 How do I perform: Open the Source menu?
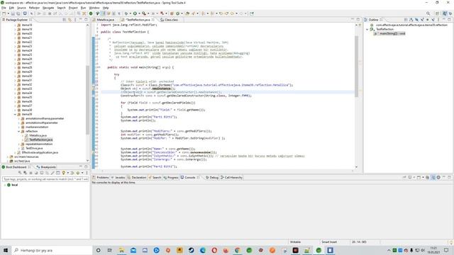(x=21, y=8)
